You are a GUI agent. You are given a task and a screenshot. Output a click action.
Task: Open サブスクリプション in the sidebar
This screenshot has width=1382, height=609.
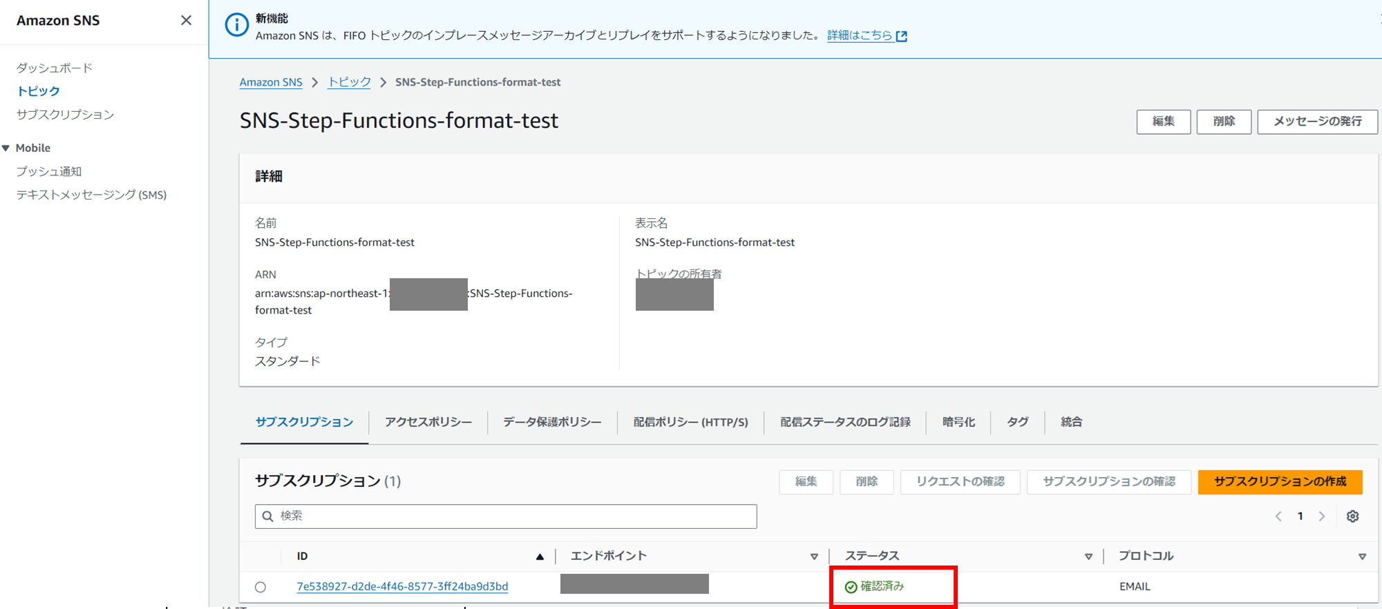66,115
